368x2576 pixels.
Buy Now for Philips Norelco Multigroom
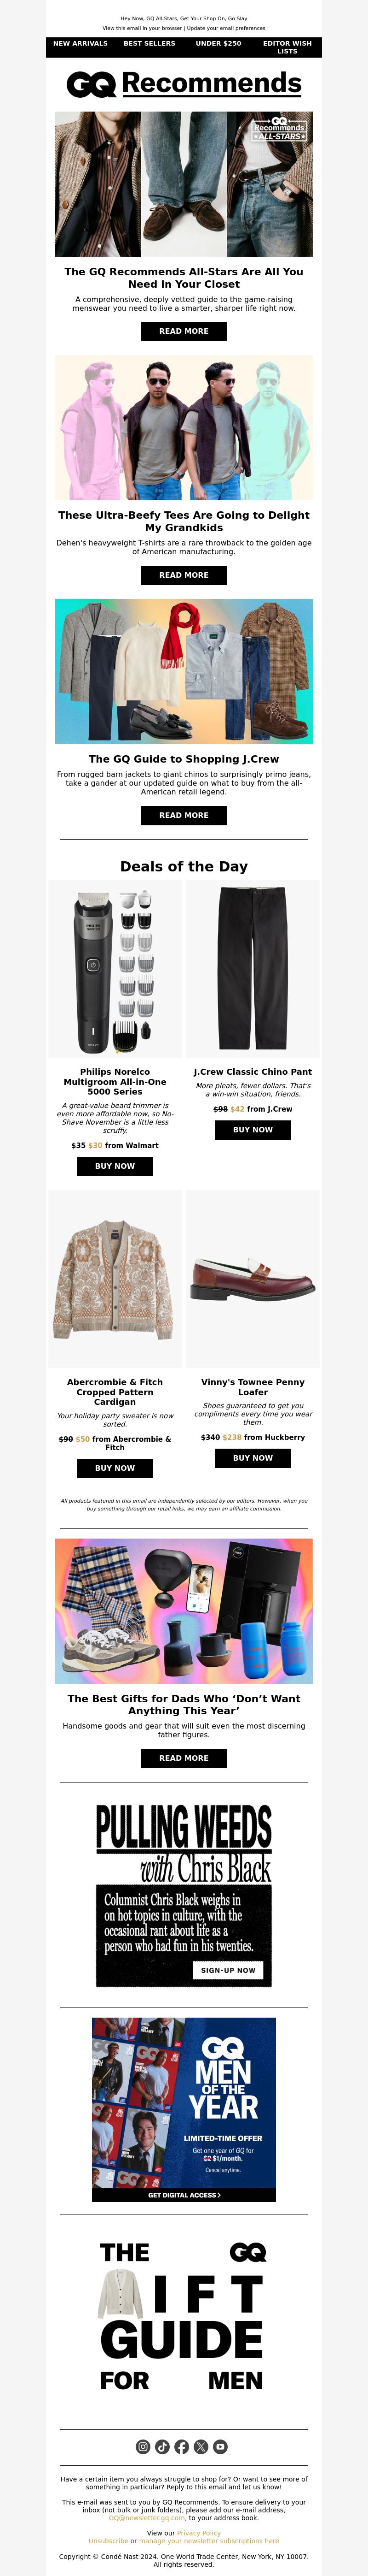click(x=115, y=1166)
